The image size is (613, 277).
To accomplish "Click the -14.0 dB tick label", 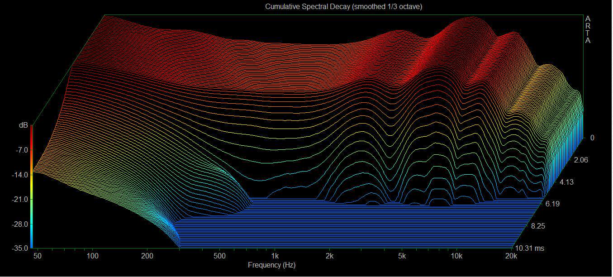I will pos(21,175).
